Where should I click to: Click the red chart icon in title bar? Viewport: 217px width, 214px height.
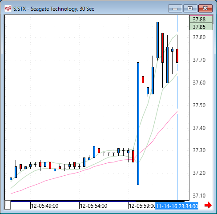pyautogui.click(x=8, y=8)
